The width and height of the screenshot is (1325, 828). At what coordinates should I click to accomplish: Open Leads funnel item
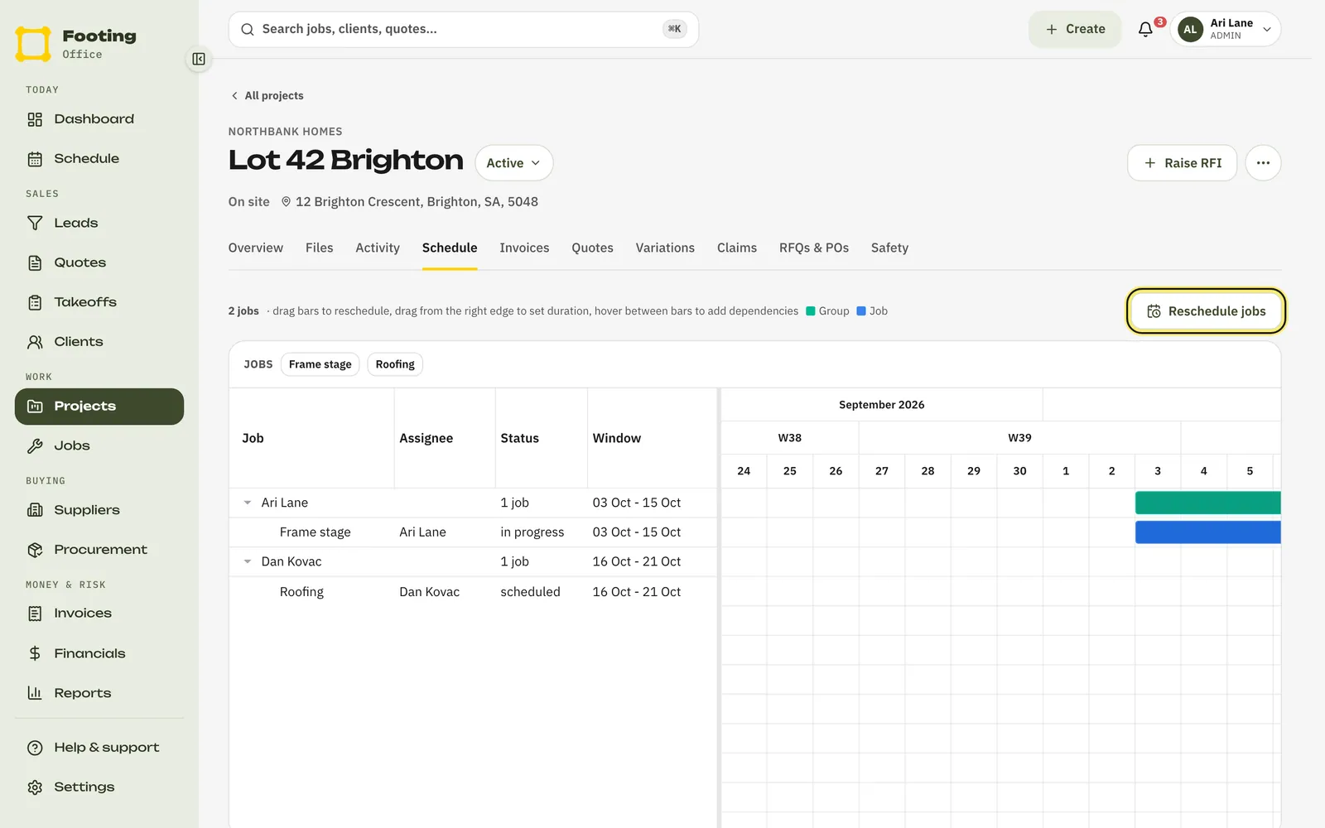[99, 224]
